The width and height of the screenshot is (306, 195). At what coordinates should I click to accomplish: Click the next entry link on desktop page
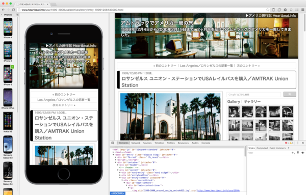click(x=248, y=66)
